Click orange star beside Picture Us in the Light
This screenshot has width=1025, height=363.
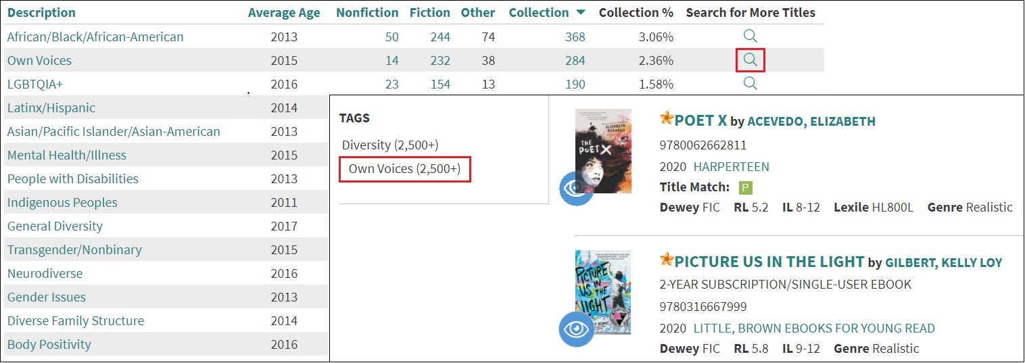[667, 260]
